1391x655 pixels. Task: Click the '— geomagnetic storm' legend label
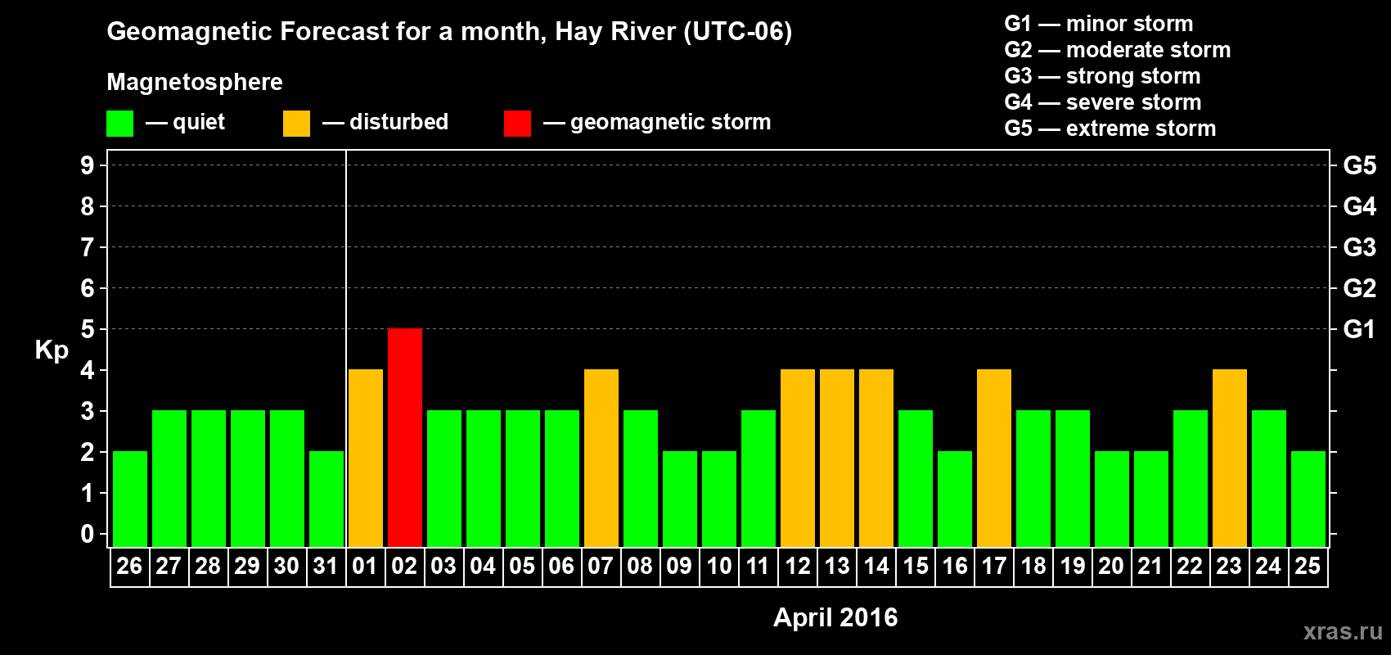(x=657, y=123)
